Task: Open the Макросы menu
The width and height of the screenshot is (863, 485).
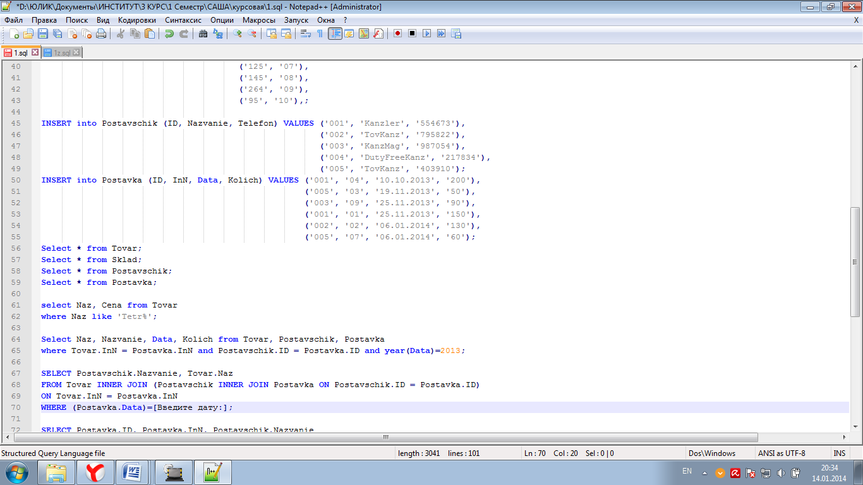Action: coord(259,20)
